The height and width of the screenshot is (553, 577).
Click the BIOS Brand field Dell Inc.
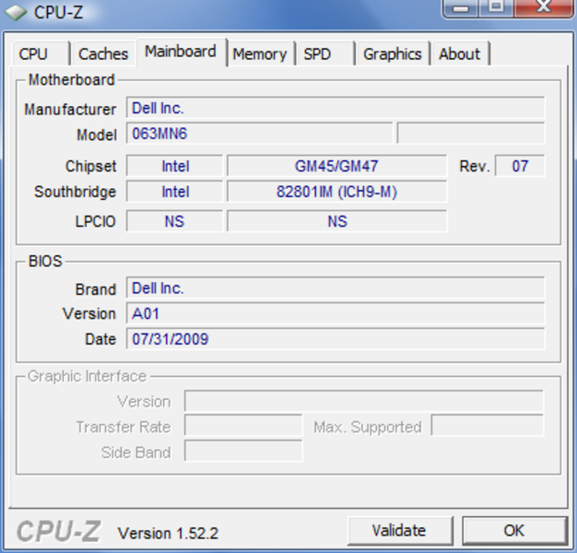pyautogui.click(x=335, y=288)
